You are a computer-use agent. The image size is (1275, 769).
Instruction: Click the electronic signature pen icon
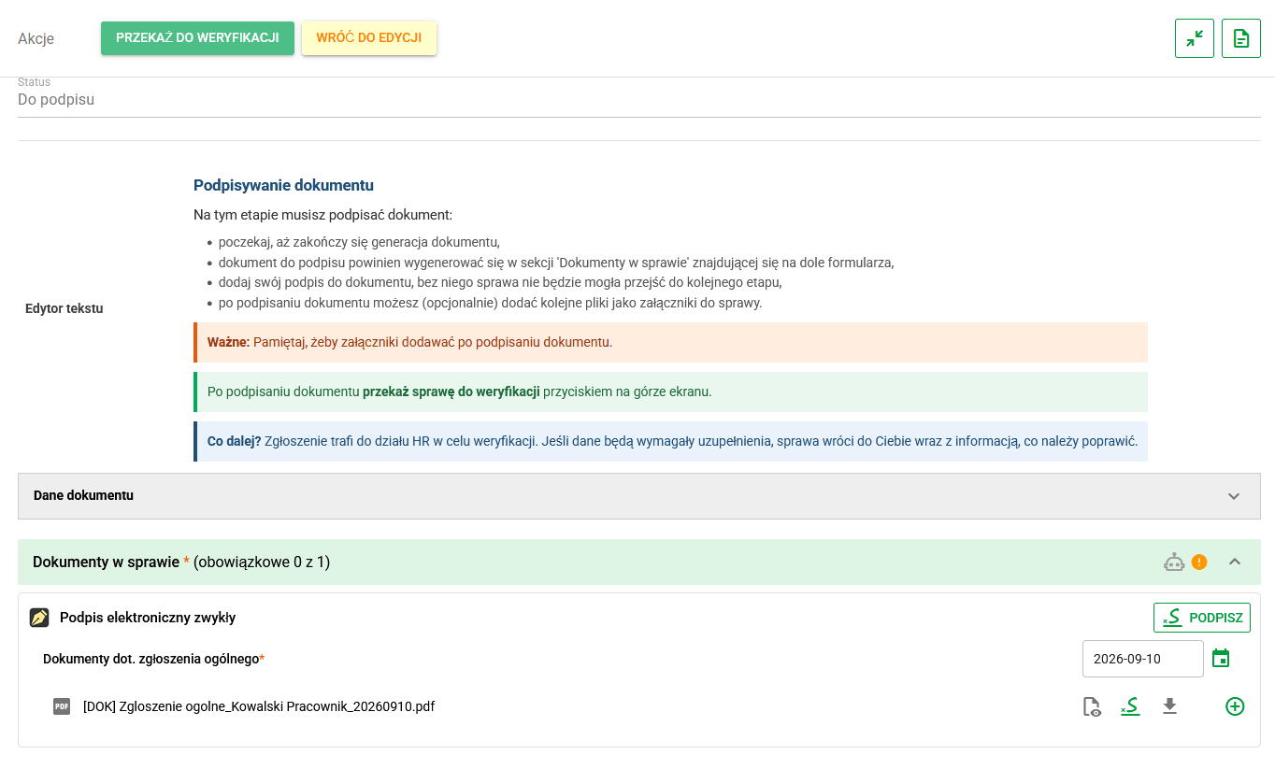(x=39, y=618)
